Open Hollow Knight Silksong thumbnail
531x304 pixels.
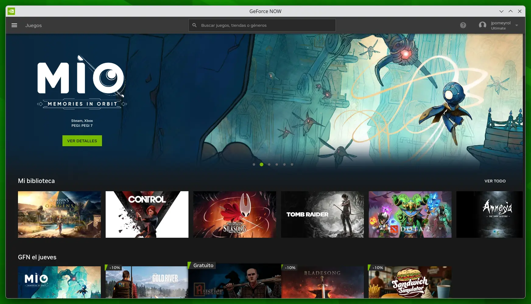click(235, 214)
